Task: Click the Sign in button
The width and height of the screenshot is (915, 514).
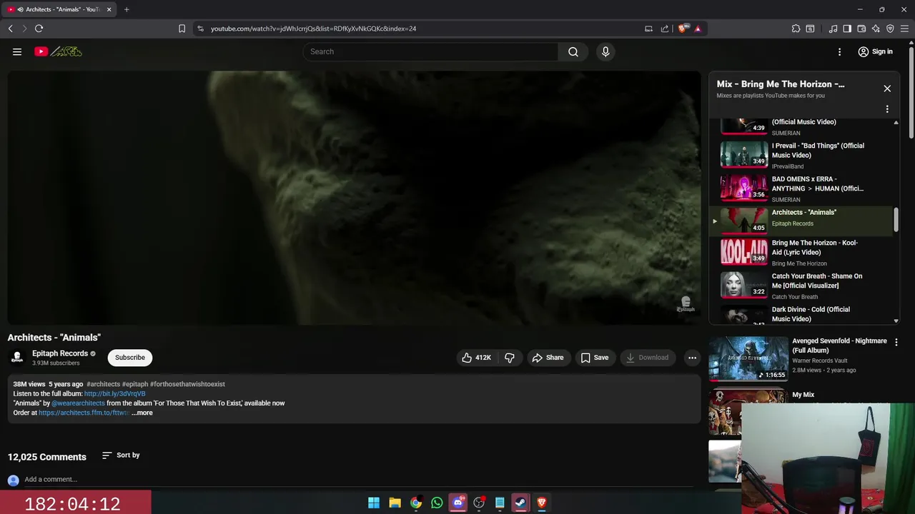Action: 876,51
